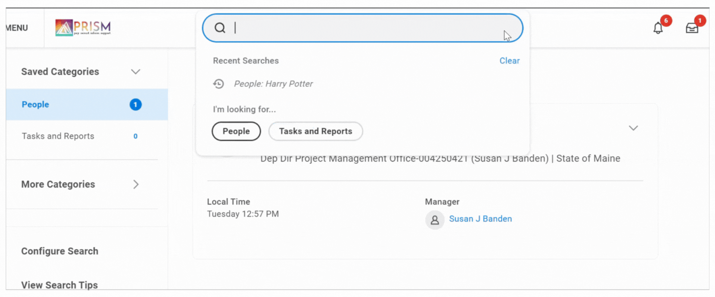715x297 pixels.
Task: Click Susan J Banden's avatar icon
Action: tap(435, 220)
